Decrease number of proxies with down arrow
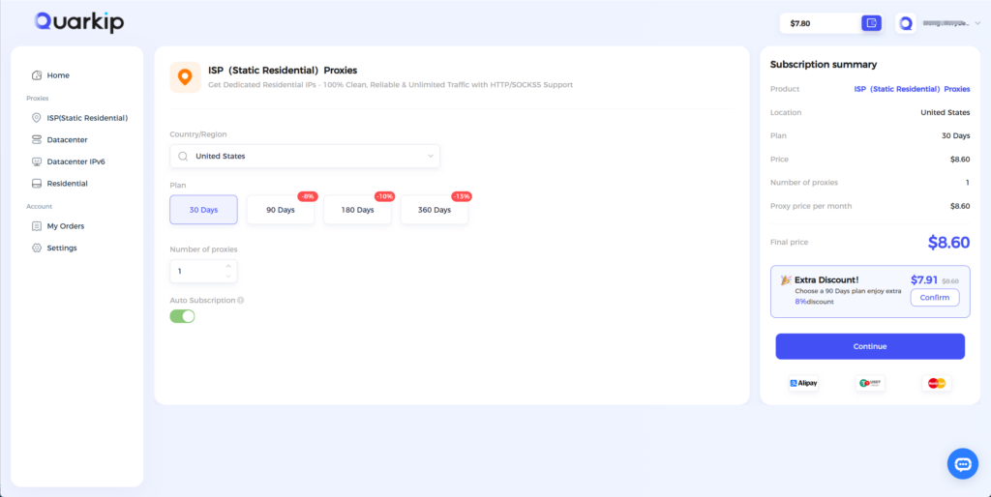This screenshot has width=991, height=497. [x=228, y=277]
